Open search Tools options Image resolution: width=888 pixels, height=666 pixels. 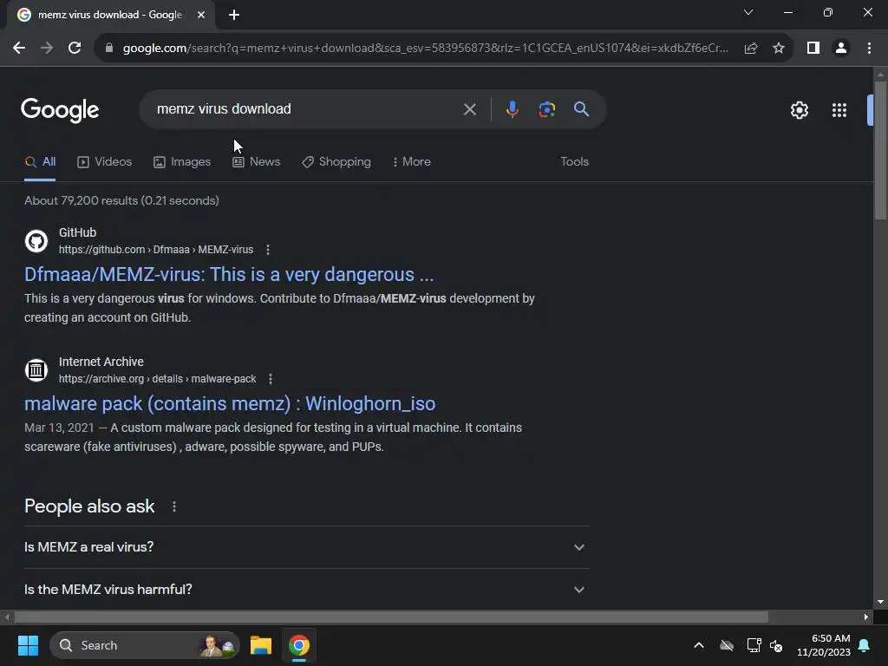pyautogui.click(x=574, y=162)
